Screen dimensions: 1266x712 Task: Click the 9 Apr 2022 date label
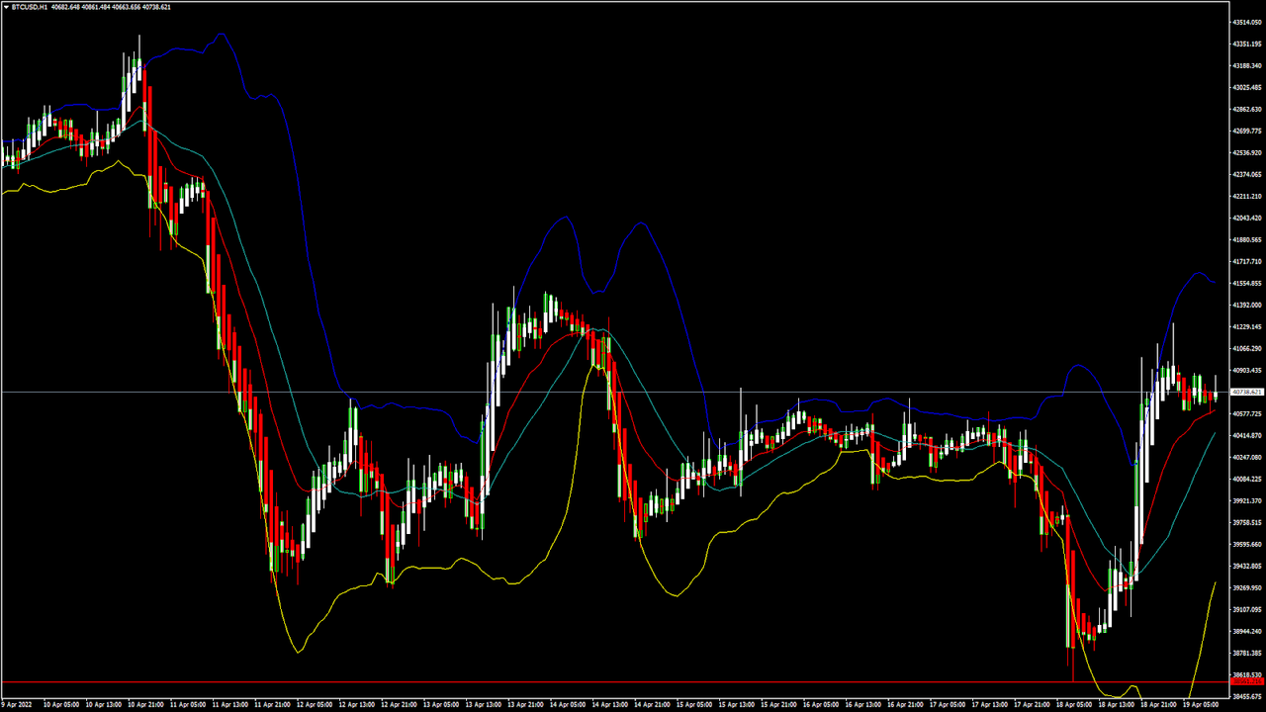click(18, 705)
